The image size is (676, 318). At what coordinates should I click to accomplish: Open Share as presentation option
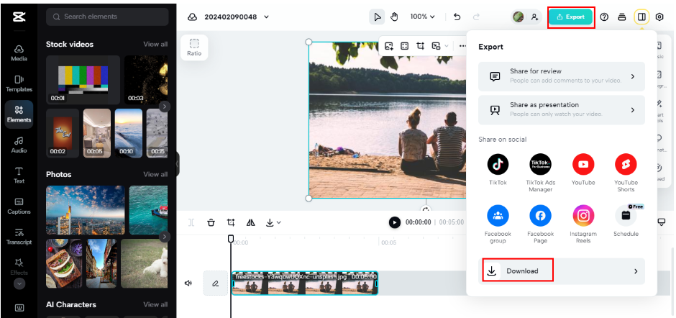[562, 110]
